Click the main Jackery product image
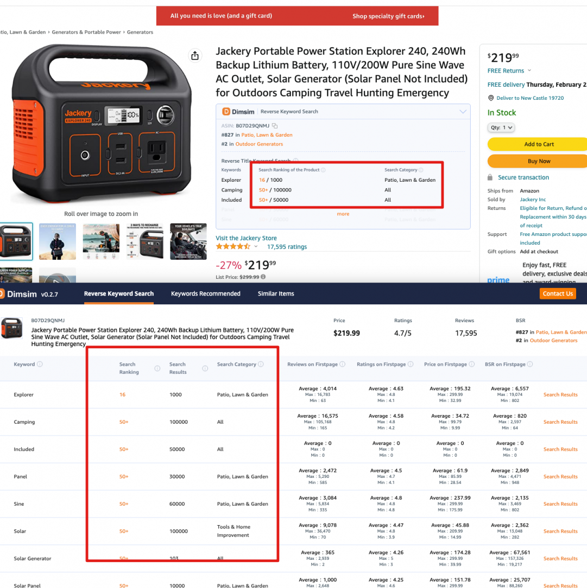Image resolution: width=587 pixels, height=588 pixels. 102,124
